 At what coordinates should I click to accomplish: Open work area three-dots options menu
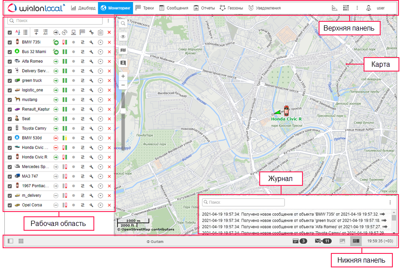(108, 21)
